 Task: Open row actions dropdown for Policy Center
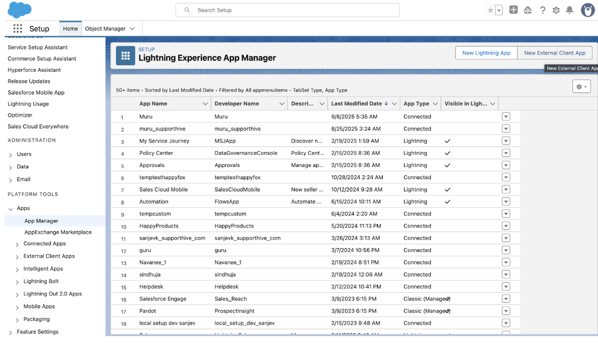tap(506, 153)
